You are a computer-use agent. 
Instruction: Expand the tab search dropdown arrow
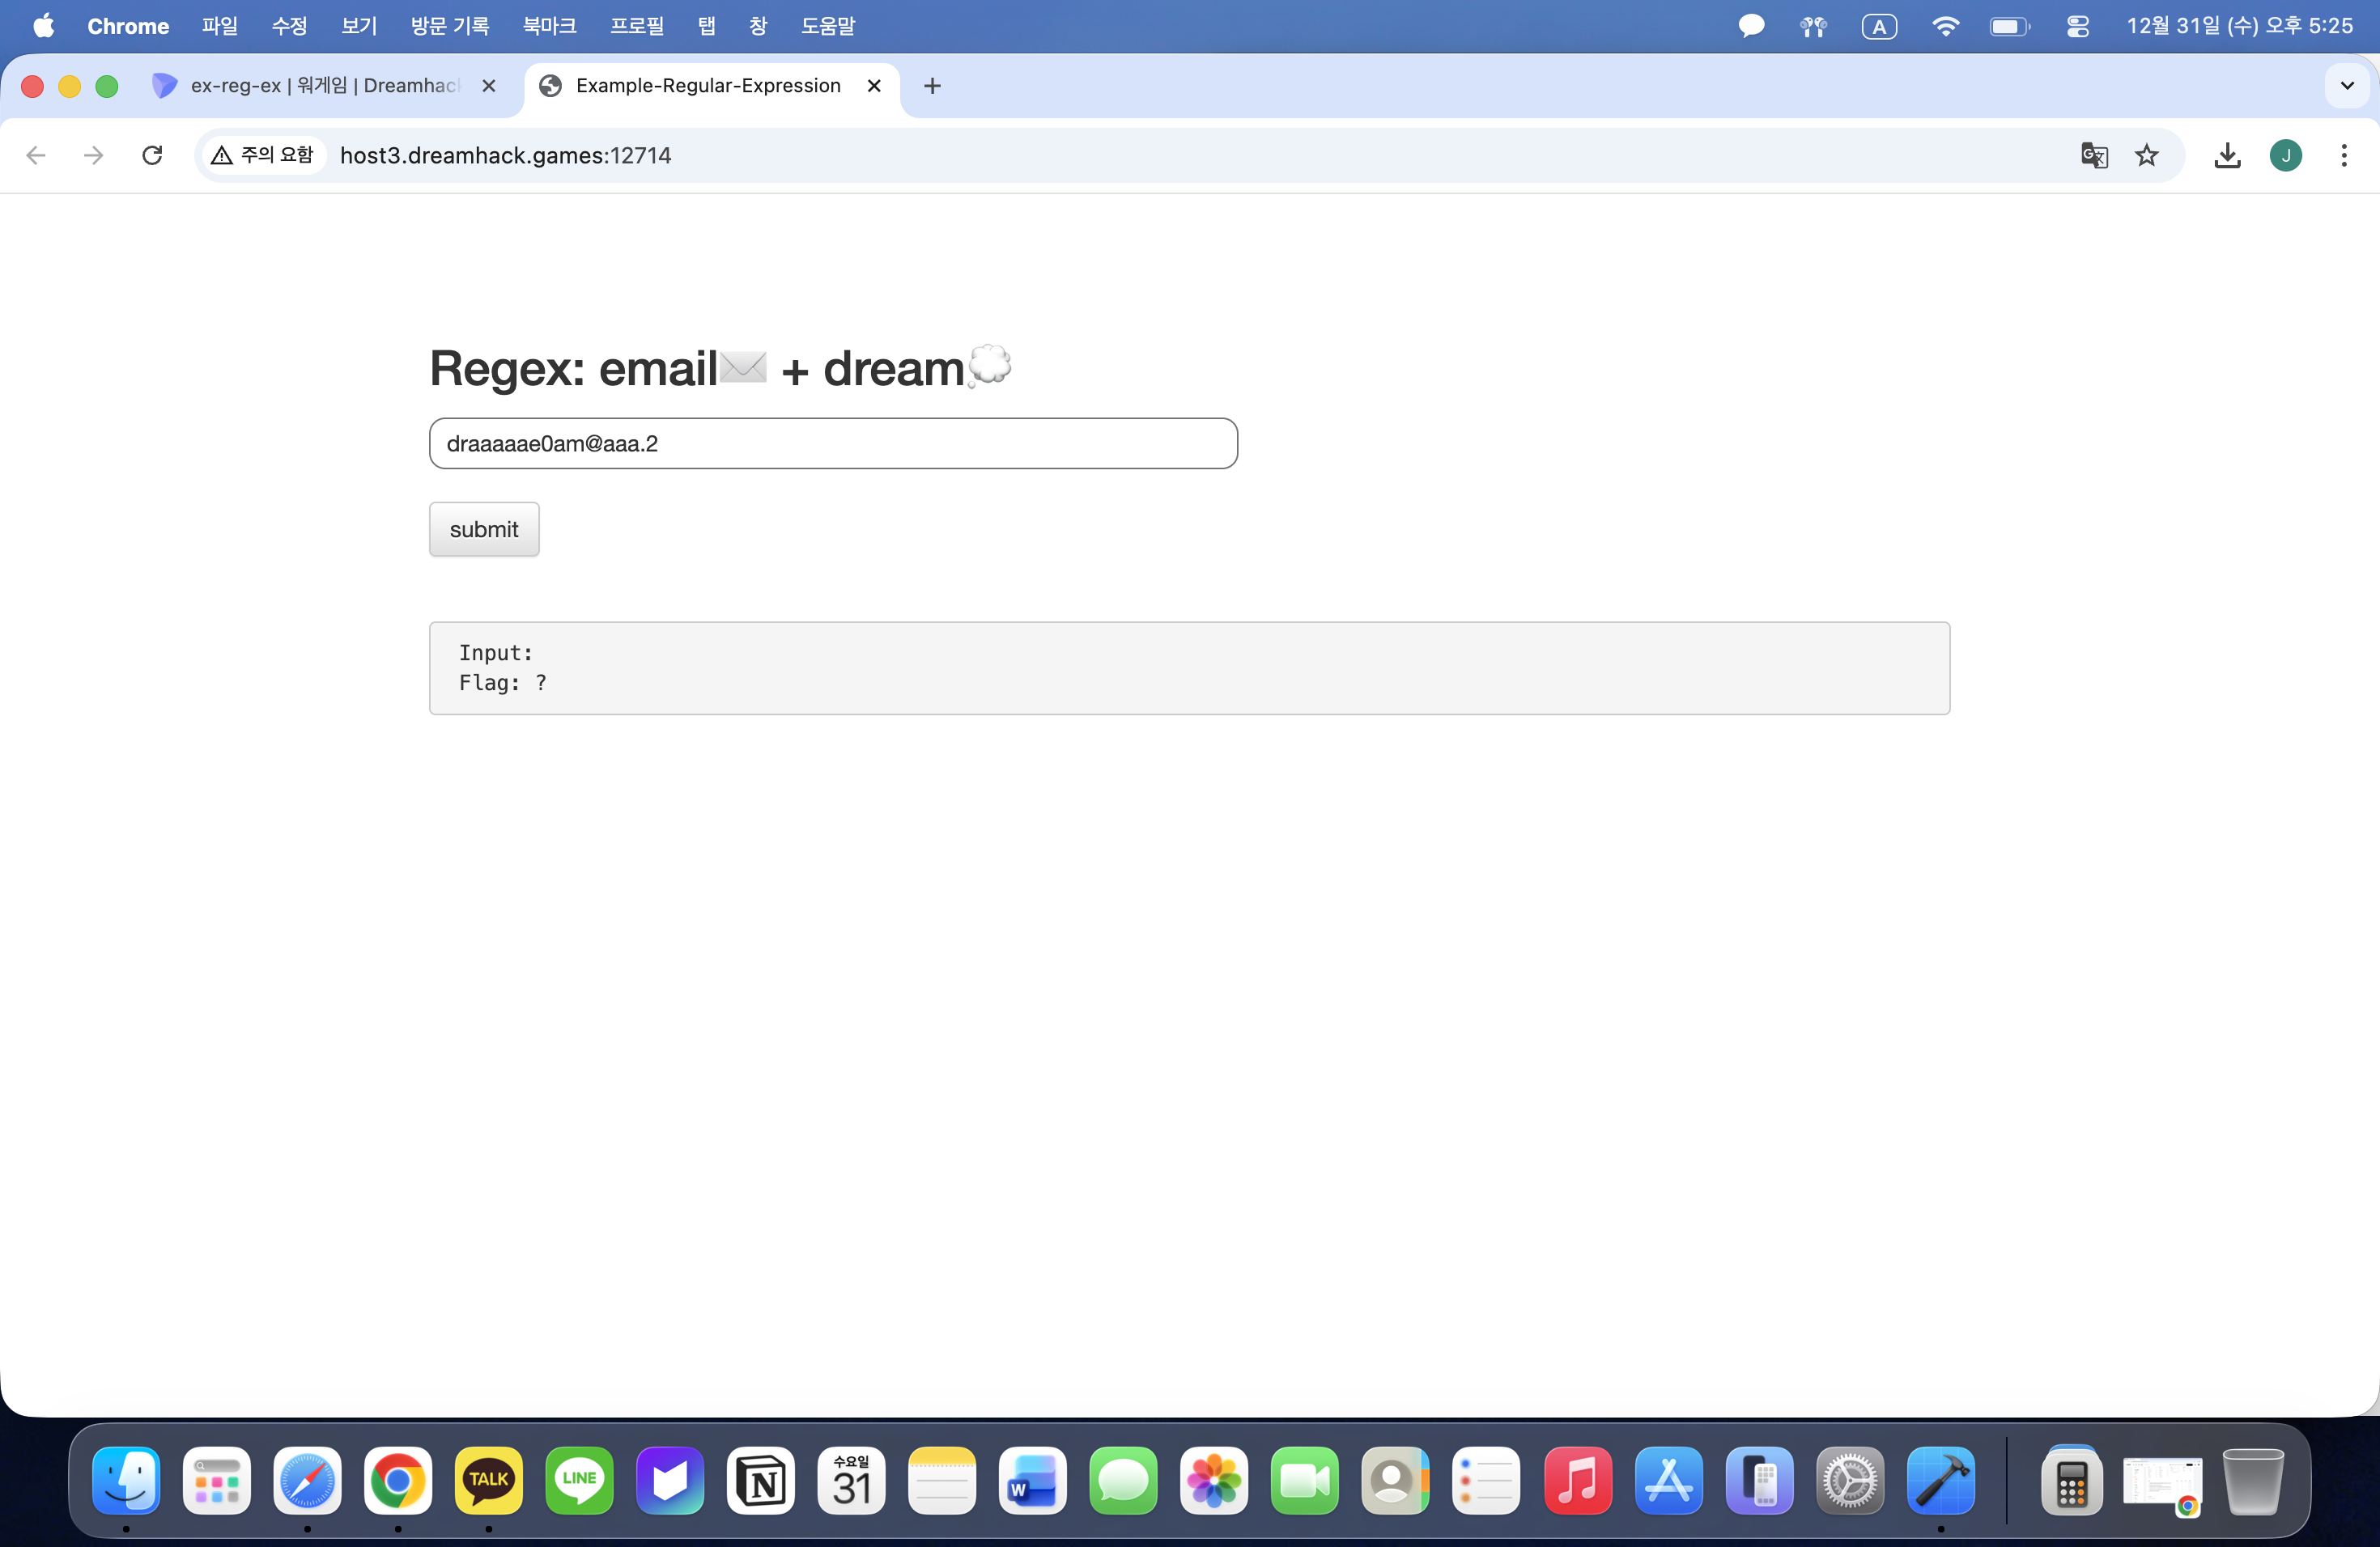(2347, 86)
